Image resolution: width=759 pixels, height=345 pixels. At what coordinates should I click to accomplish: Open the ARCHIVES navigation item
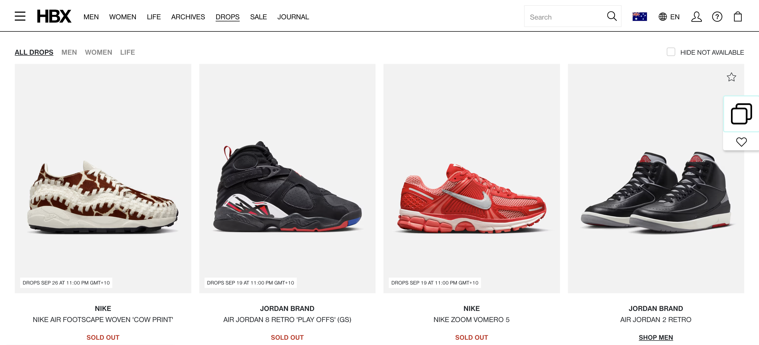[x=188, y=17]
